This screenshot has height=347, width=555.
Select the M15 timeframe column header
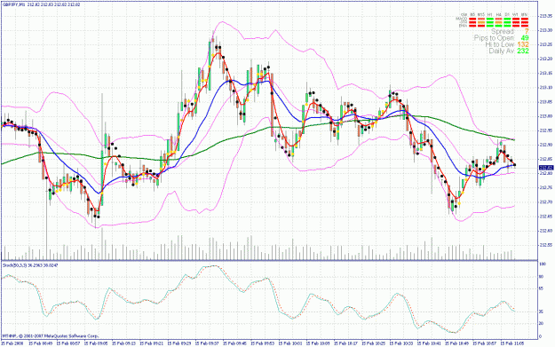[481, 14]
